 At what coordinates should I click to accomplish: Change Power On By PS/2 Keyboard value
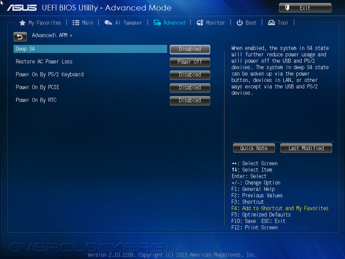[x=190, y=75]
